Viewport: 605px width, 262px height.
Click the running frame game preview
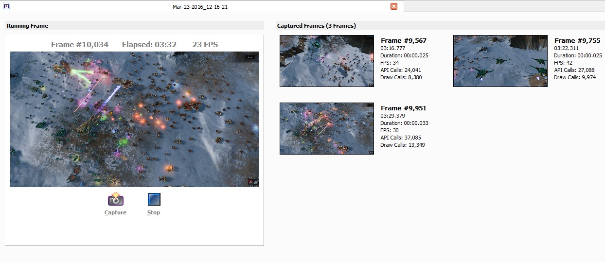135,119
